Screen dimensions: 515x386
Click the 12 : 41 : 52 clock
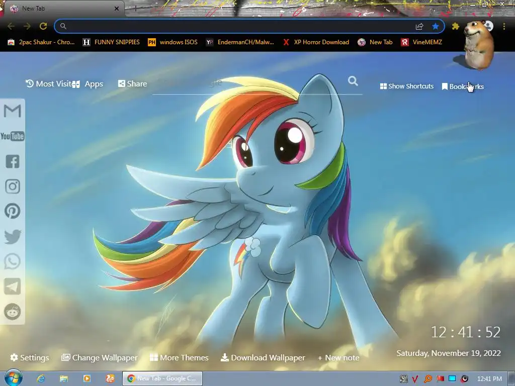tap(465, 332)
